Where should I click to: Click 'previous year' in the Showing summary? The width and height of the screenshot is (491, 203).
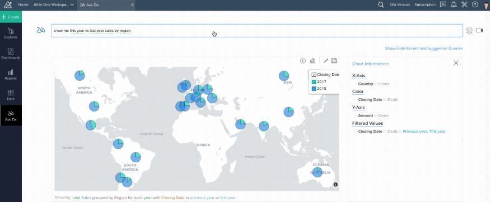pyautogui.click(x=202, y=197)
